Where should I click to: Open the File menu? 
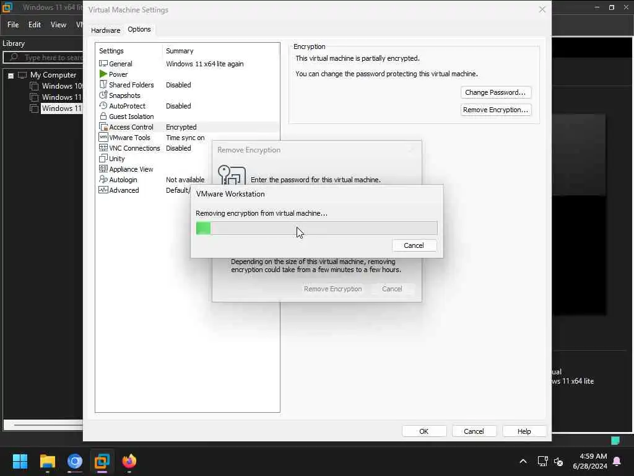point(13,25)
